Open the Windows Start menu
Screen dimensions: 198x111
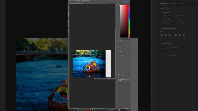(79, 110)
